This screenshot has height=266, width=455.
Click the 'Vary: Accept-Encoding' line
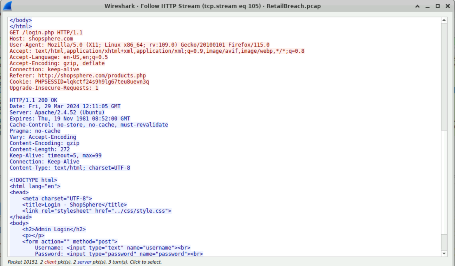pos(43,137)
